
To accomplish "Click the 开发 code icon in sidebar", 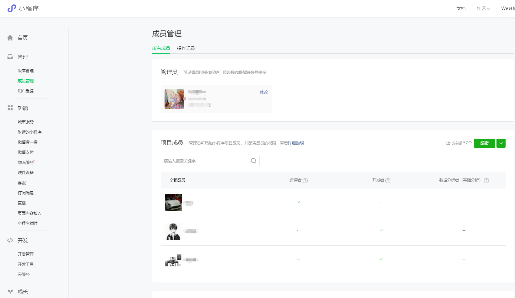I will [x=10, y=241].
